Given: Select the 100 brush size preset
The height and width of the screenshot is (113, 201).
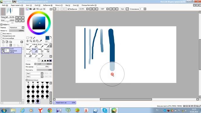Looking at the screenshot, I should tap(42, 92).
